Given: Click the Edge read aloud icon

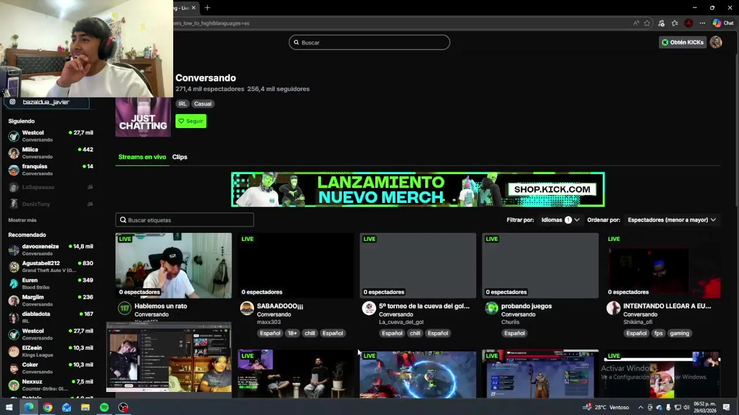Looking at the screenshot, I should coord(636,23).
